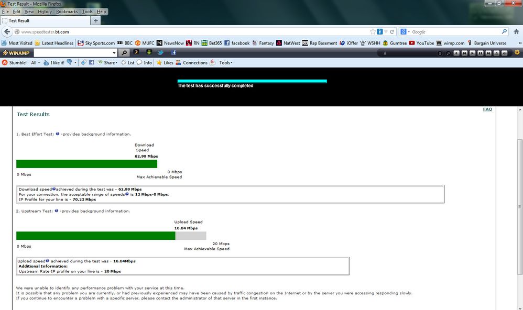Show more bookmarks with the chevron
Viewport: 523px width, 310px height.
point(520,43)
